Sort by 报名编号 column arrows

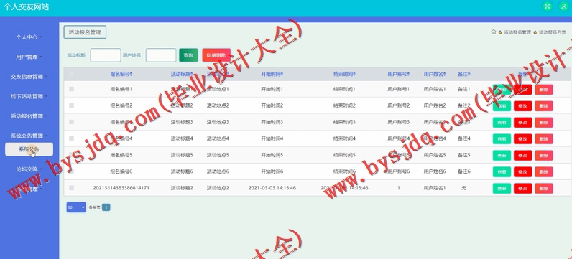click(x=131, y=75)
